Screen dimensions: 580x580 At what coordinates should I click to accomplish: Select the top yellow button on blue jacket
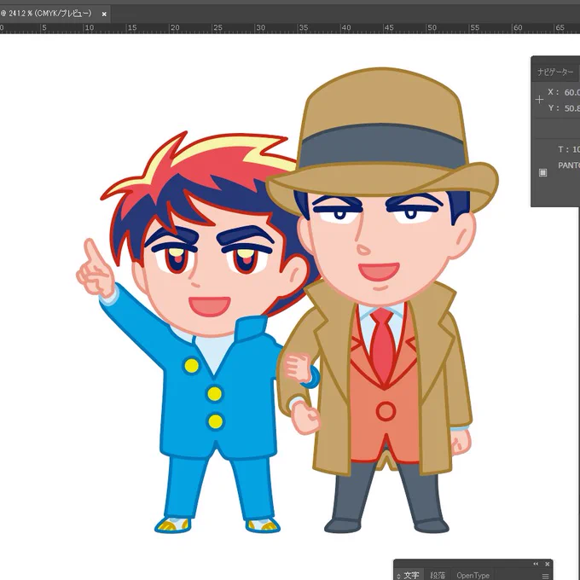[191, 365]
